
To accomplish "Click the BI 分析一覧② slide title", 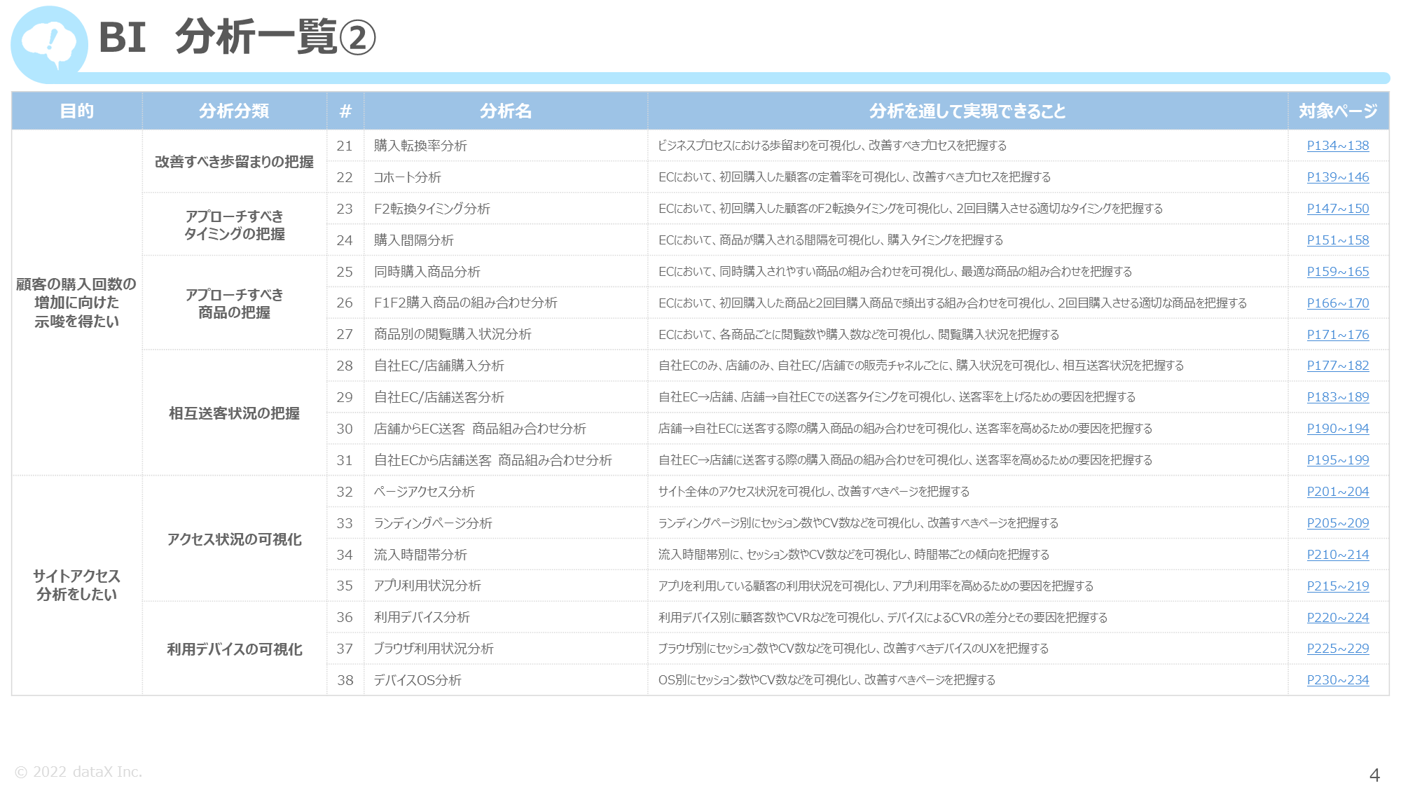I will [237, 37].
